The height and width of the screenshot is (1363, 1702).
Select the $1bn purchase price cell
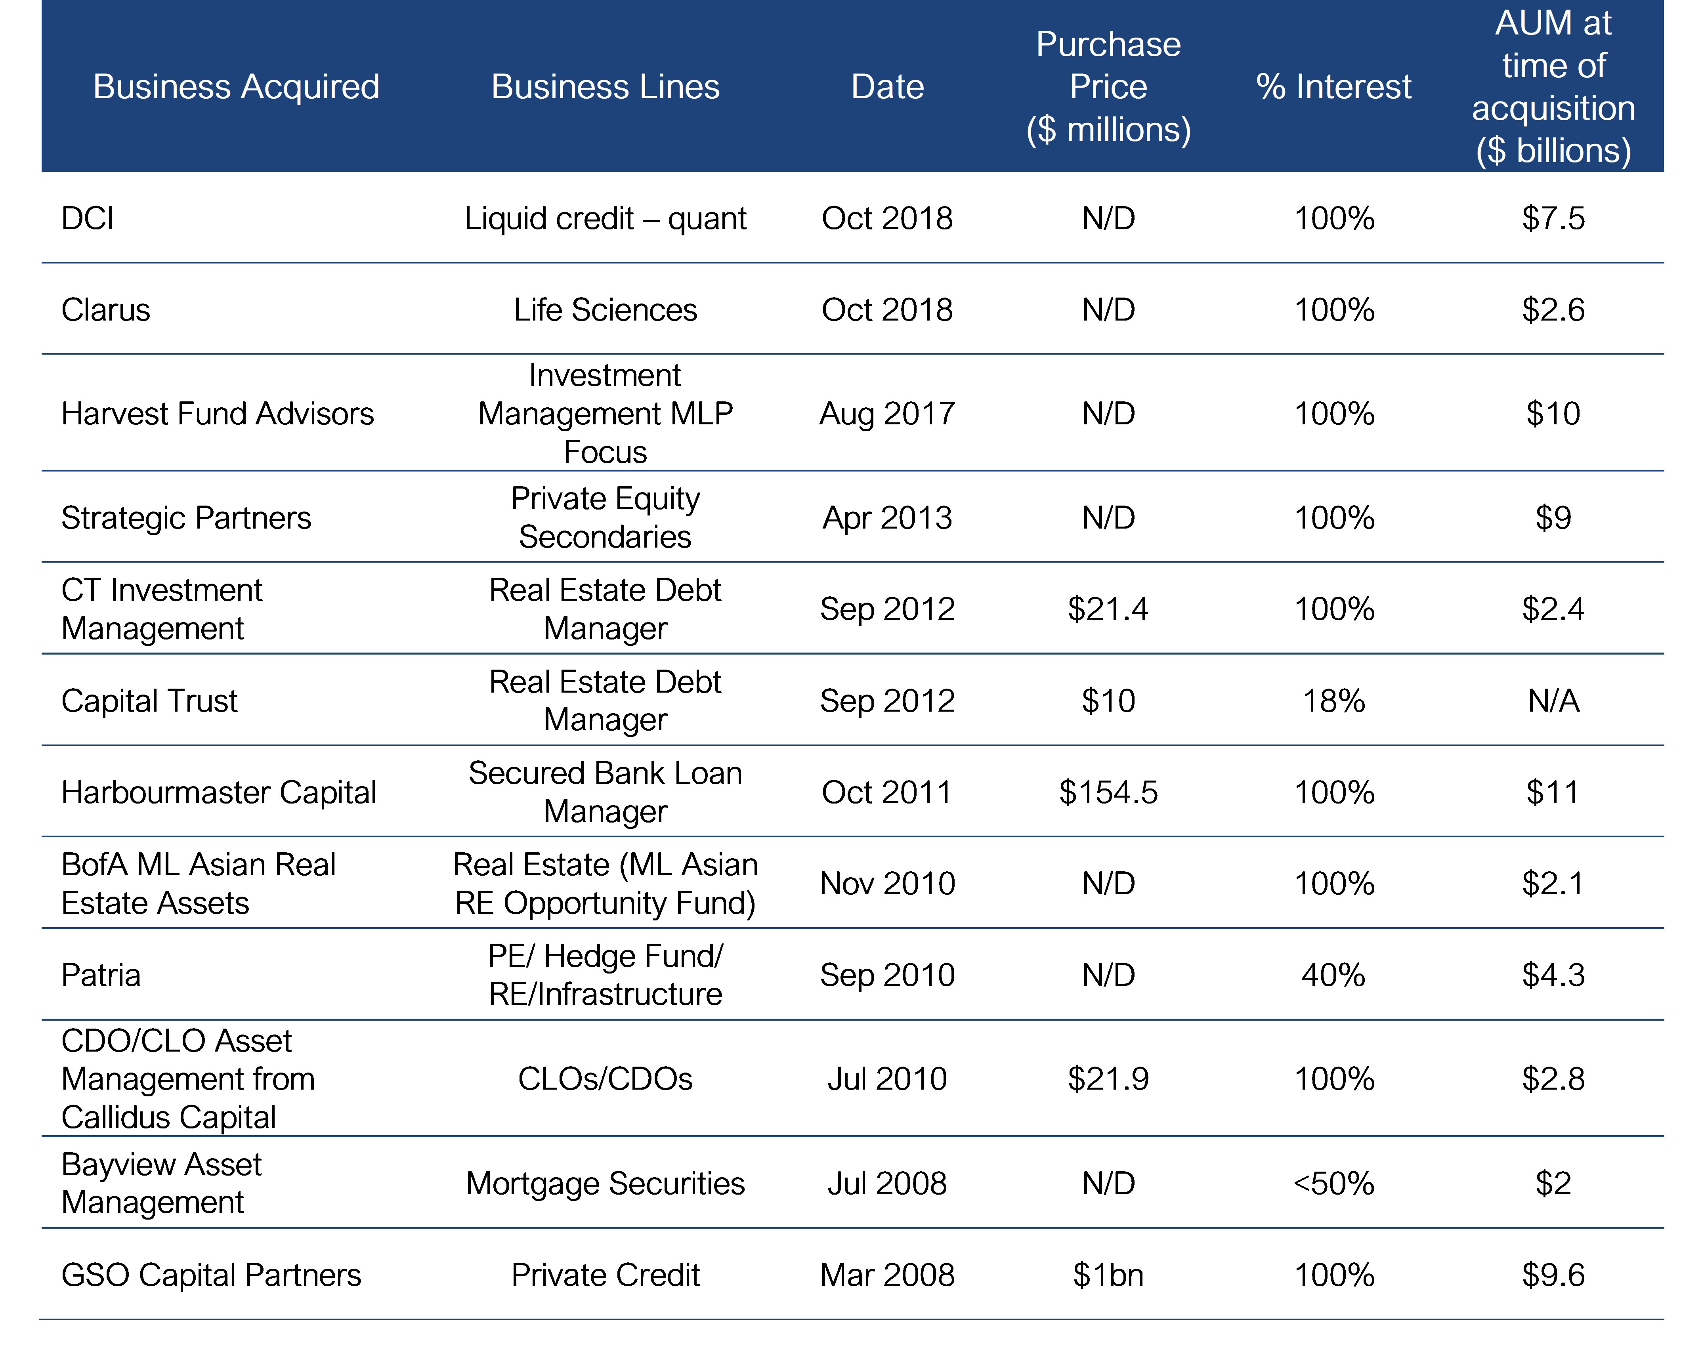(x=1108, y=1275)
